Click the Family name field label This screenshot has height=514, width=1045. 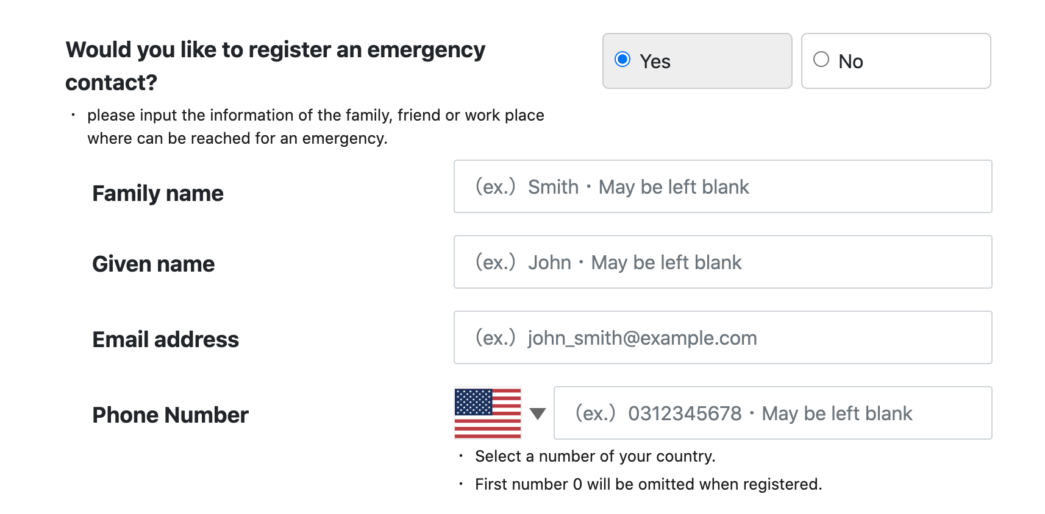(x=157, y=193)
